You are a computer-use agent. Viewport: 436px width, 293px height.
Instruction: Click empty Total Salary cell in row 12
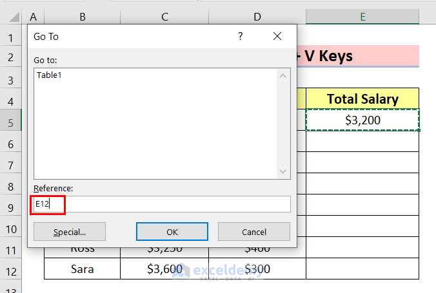tap(362, 269)
